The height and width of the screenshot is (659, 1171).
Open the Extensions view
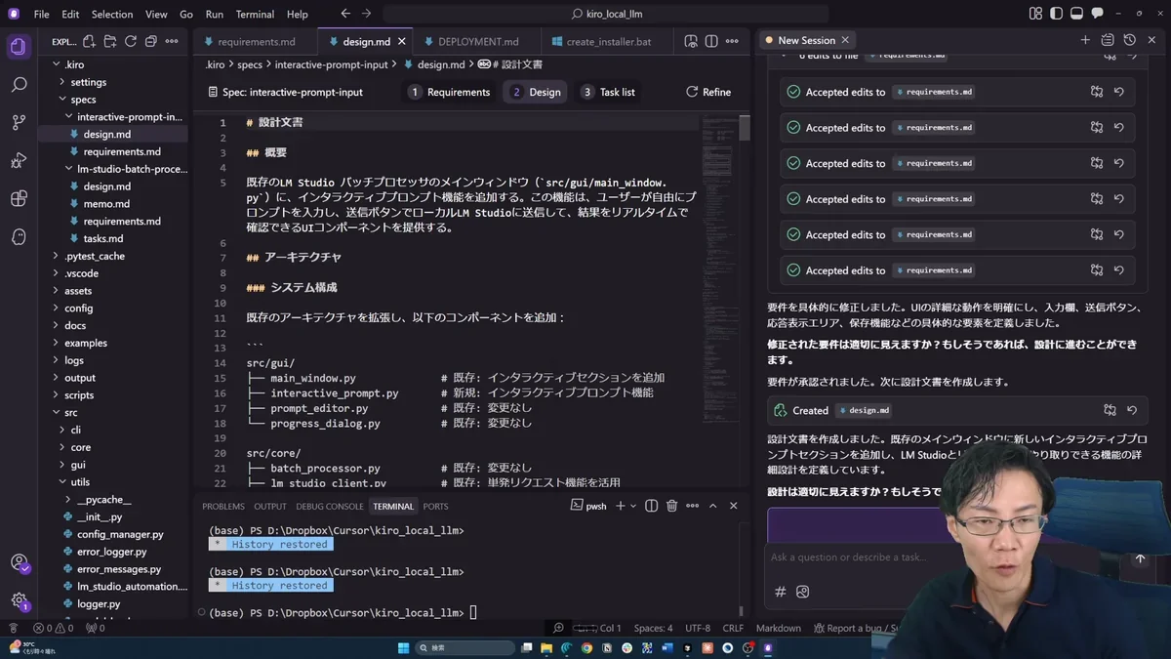pyautogui.click(x=19, y=198)
